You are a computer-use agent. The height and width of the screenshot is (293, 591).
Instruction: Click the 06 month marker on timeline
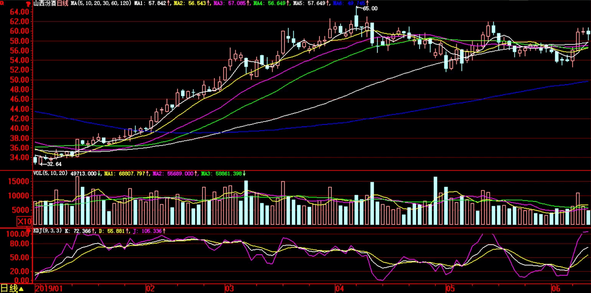(x=555, y=289)
